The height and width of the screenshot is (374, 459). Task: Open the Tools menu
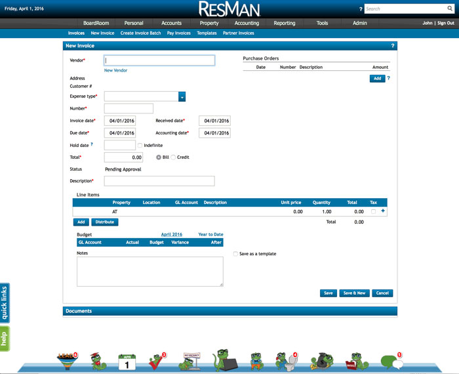[x=323, y=23]
